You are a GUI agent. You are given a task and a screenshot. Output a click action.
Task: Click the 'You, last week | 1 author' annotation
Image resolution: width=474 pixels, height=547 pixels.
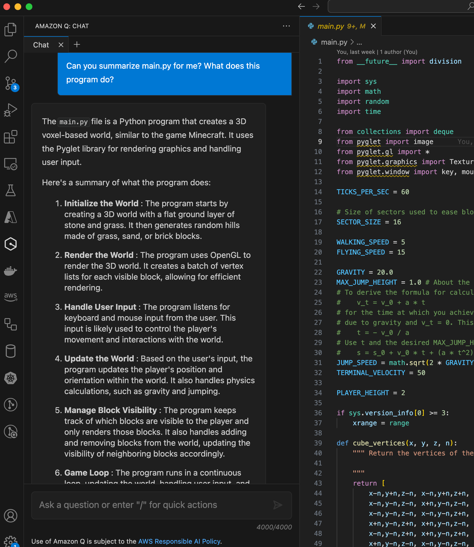coord(377,52)
